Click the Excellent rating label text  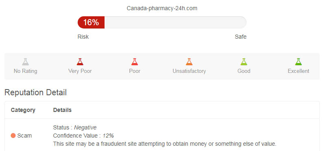(299, 71)
